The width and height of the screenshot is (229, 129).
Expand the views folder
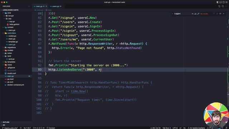point(16,65)
